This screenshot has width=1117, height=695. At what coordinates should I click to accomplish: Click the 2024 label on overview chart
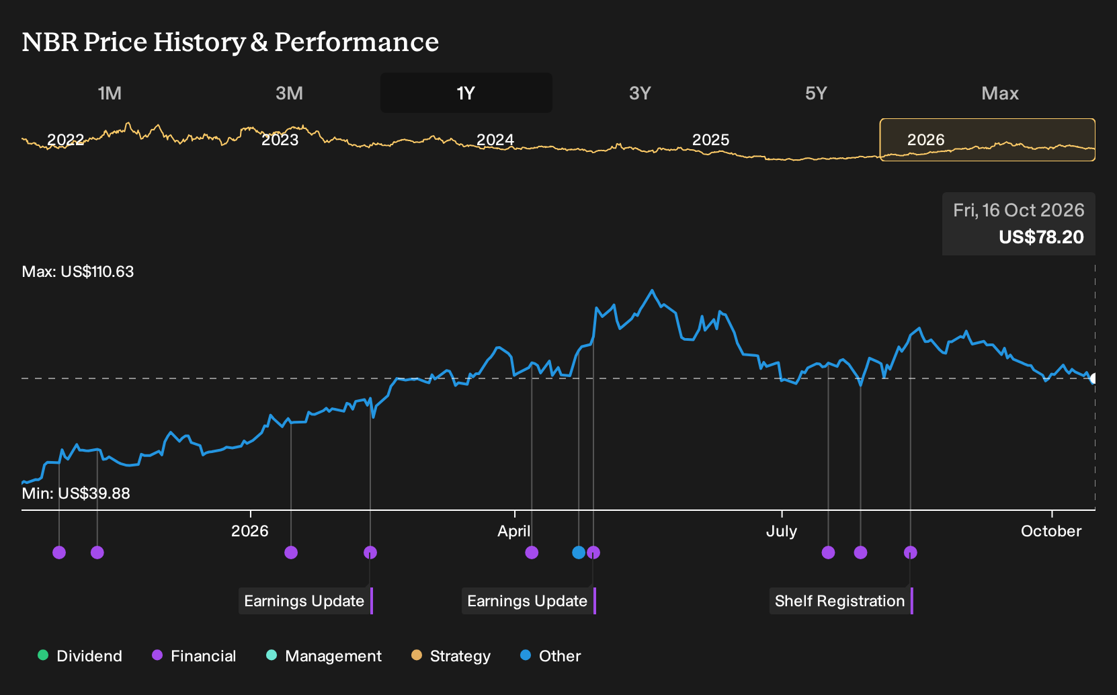tap(495, 140)
